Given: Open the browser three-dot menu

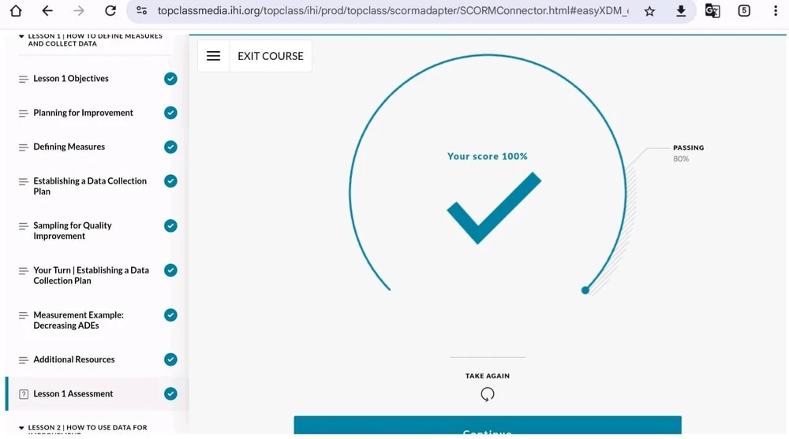Looking at the screenshot, I should 776,11.
